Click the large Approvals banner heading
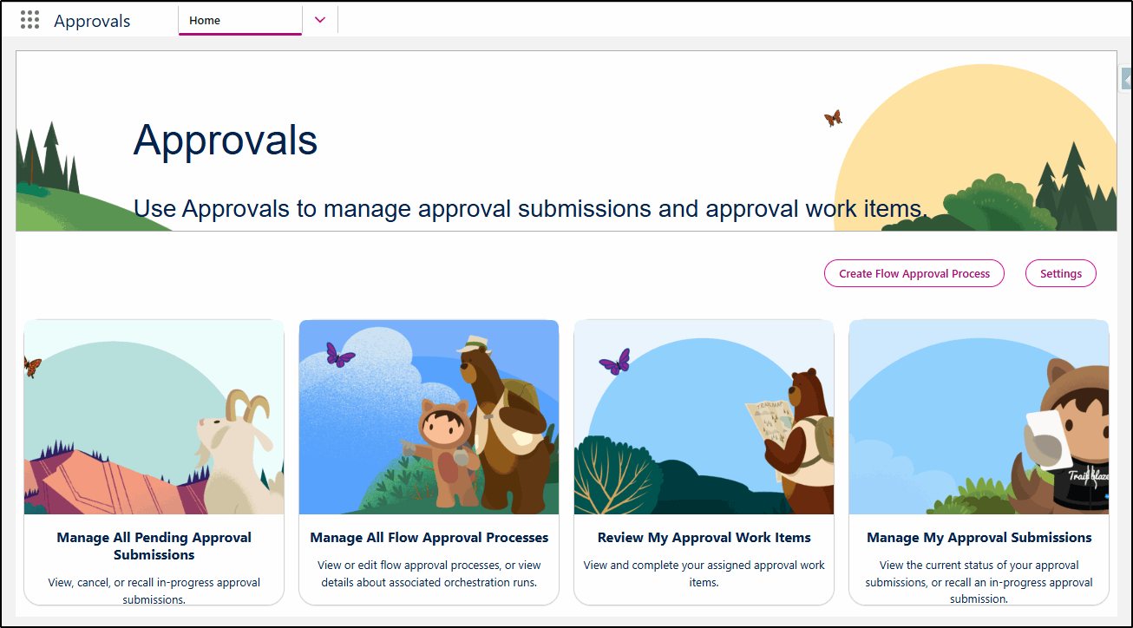 (226, 139)
